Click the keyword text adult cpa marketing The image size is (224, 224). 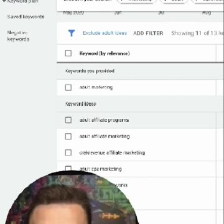coord(101,169)
